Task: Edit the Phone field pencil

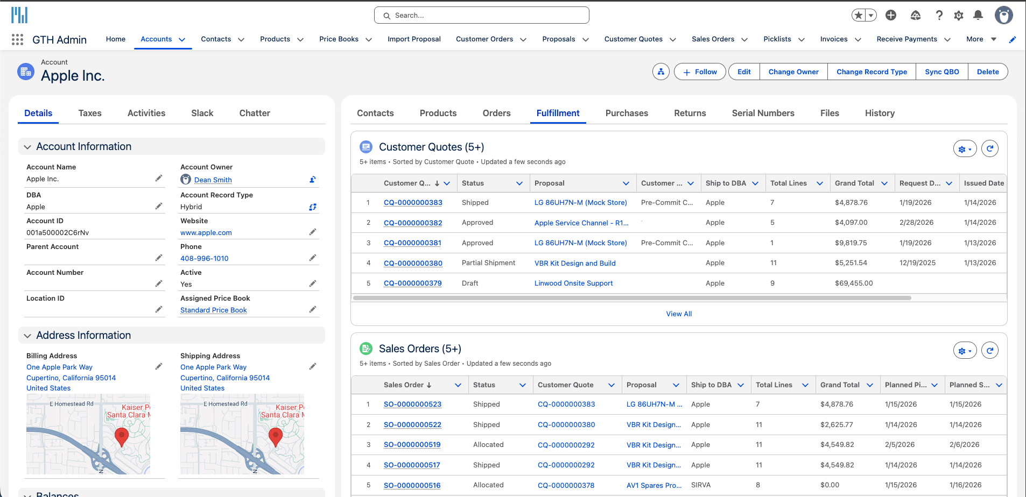Action: tap(313, 258)
